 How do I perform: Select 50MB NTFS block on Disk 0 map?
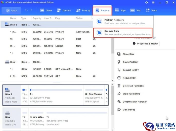(x=25, y=95)
